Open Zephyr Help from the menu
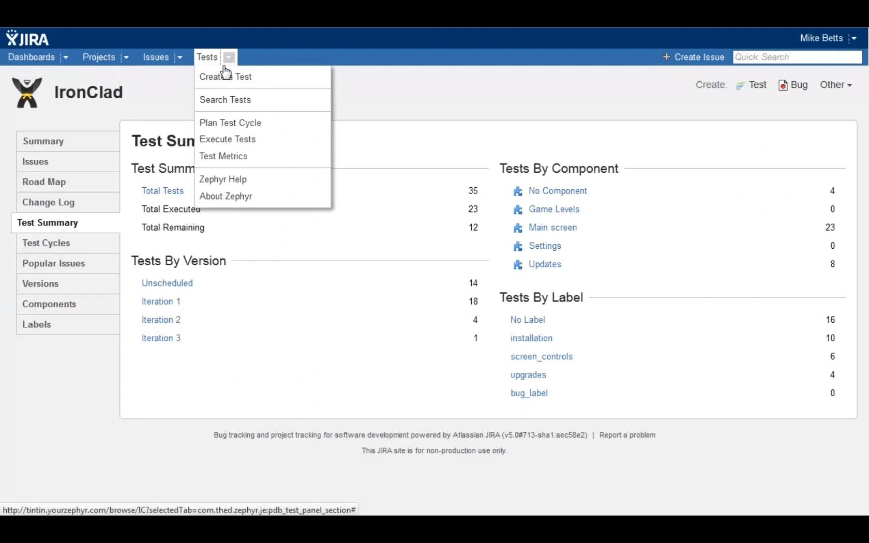 (x=262, y=179)
